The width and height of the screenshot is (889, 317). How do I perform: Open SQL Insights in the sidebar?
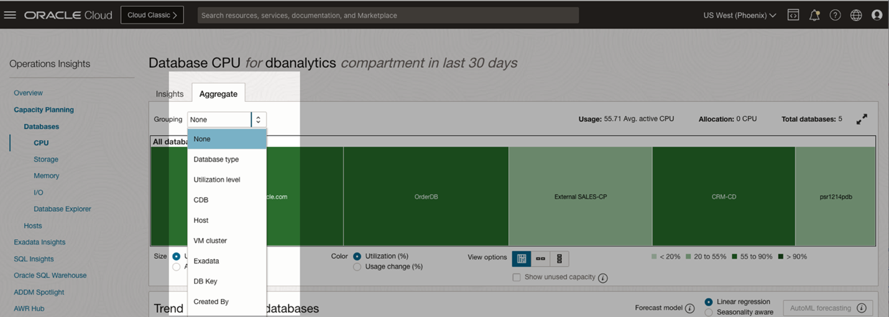click(x=34, y=259)
